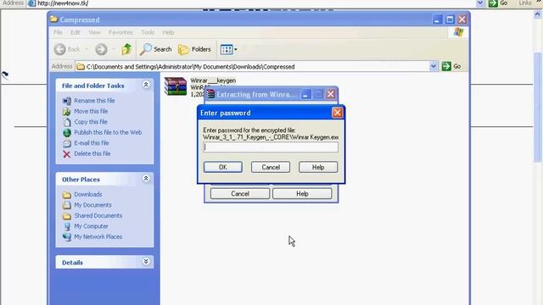Open the Views dropdown button

(x=228, y=49)
